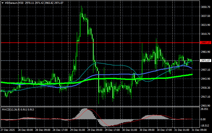This screenshot has width=212, height=133.
Task: Click the 28 Dec 09:00 time label
Action: coord(43,130)
